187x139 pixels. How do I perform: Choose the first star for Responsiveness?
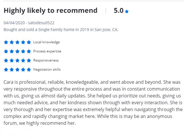click(6, 60)
